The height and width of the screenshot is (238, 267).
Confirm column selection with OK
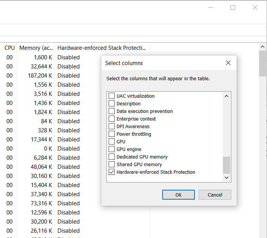178,195
